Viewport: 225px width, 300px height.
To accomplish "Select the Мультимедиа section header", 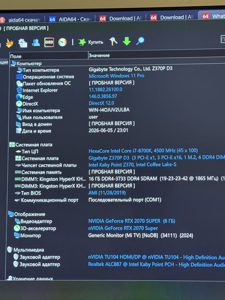I will [x=26, y=250].
